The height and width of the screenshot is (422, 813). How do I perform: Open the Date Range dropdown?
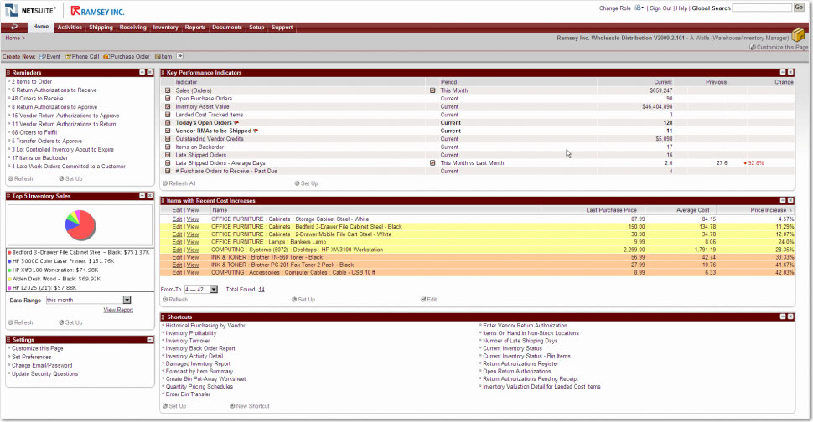[127, 300]
